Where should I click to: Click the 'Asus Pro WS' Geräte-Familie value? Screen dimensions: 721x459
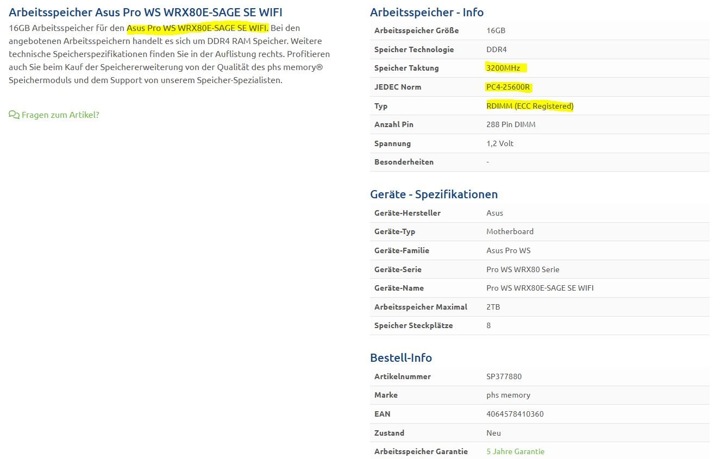(508, 250)
